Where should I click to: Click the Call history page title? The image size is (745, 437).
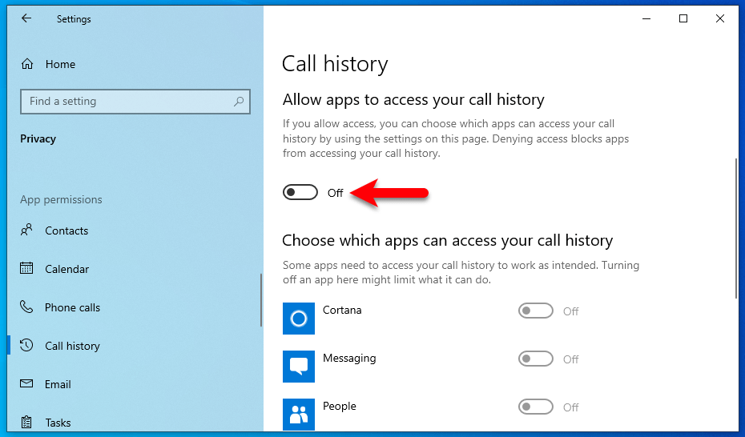335,63
